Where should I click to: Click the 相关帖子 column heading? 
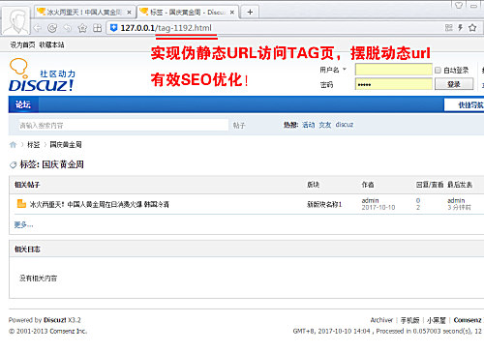tap(27, 185)
